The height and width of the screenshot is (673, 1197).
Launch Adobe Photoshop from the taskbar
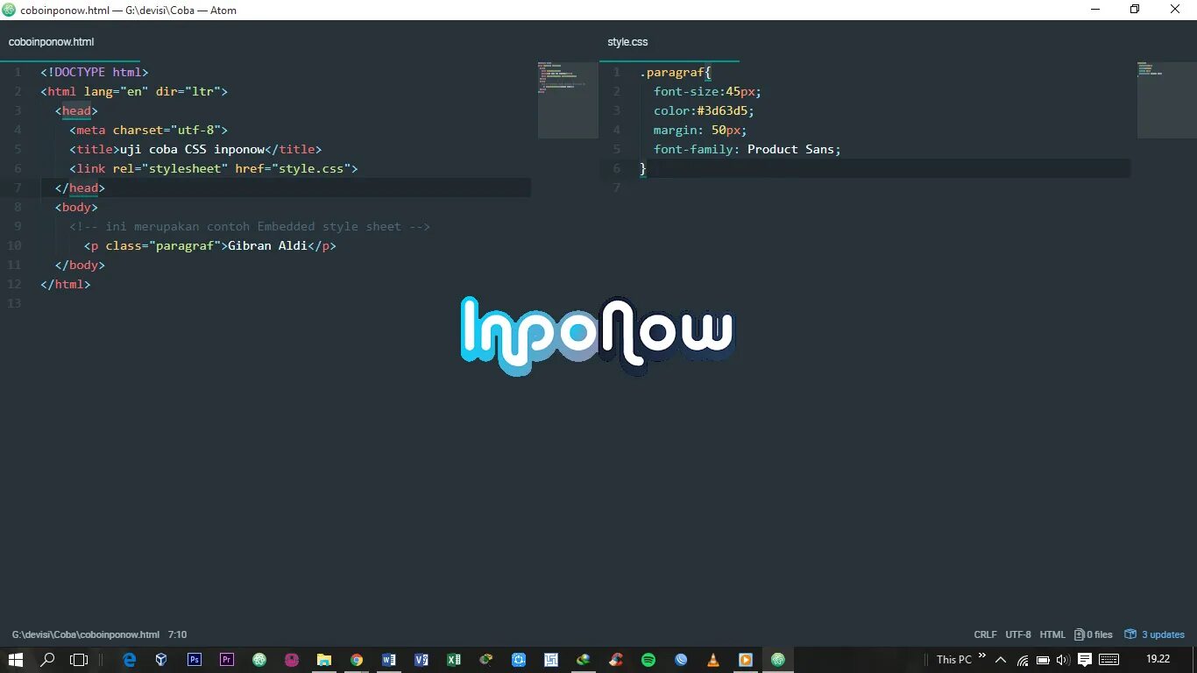coord(195,659)
